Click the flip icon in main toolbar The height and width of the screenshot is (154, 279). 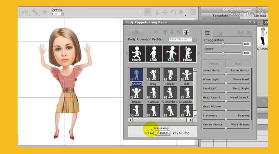click(x=25, y=12)
